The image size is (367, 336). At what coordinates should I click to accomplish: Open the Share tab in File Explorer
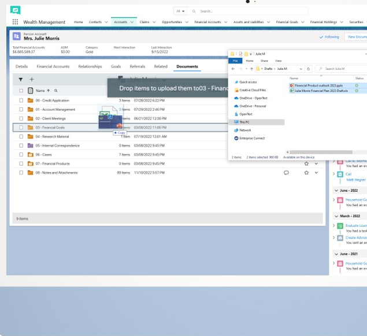(x=264, y=61)
